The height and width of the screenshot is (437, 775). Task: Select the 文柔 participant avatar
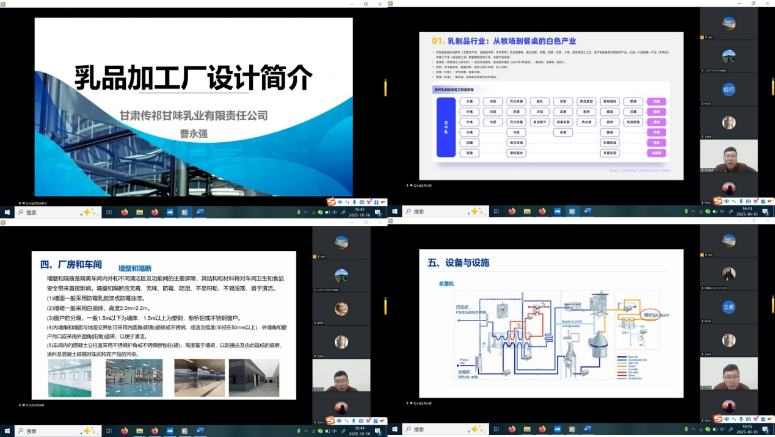pos(728,306)
